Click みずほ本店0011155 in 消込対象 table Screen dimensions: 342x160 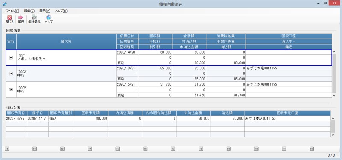coord(287,119)
